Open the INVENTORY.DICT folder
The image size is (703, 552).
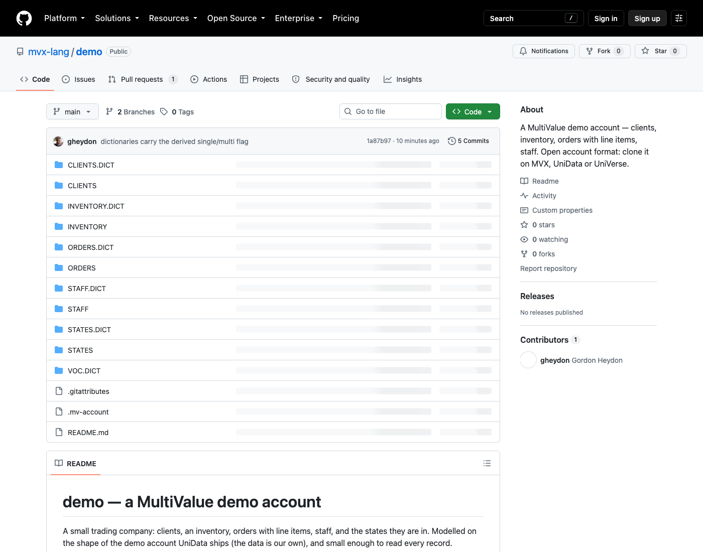click(96, 206)
